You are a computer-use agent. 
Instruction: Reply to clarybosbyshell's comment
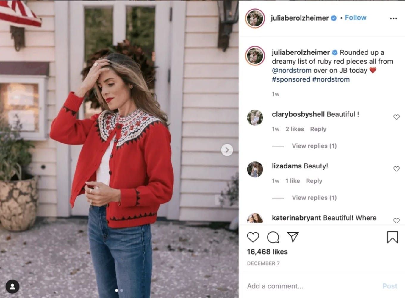pos(318,129)
